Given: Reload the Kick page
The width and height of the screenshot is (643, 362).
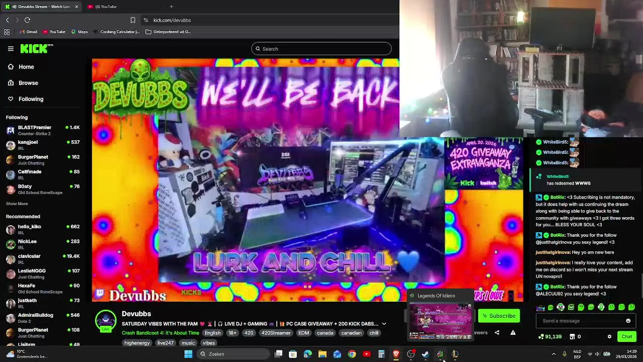Looking at the screenshot, I should click(27, 20).
